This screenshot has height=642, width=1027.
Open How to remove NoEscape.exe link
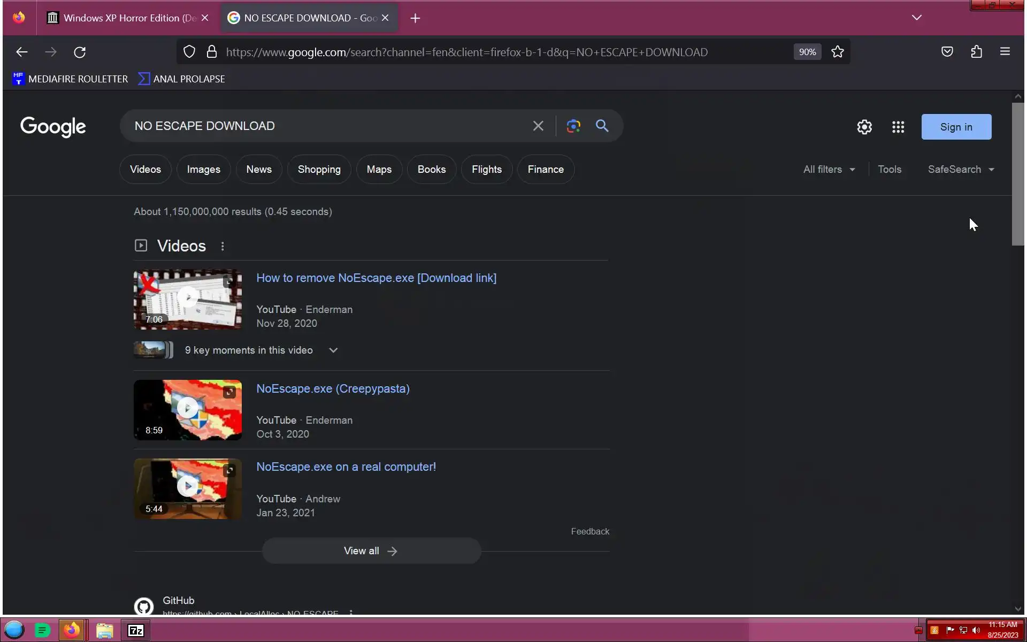coord(376,278)
